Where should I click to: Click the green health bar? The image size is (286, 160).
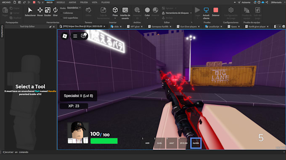pyautogui.click(x=104, y=141)
